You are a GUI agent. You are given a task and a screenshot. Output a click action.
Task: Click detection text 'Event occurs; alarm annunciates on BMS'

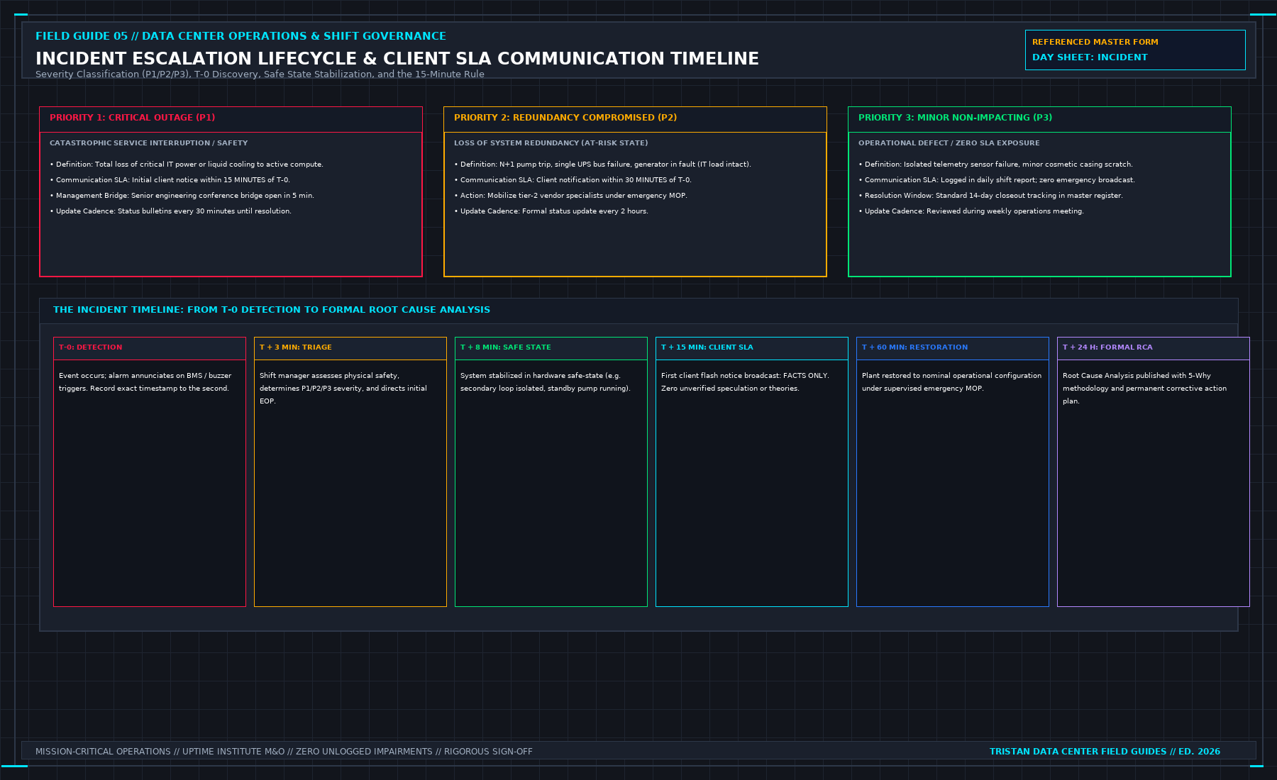click(x=145, y=382)
